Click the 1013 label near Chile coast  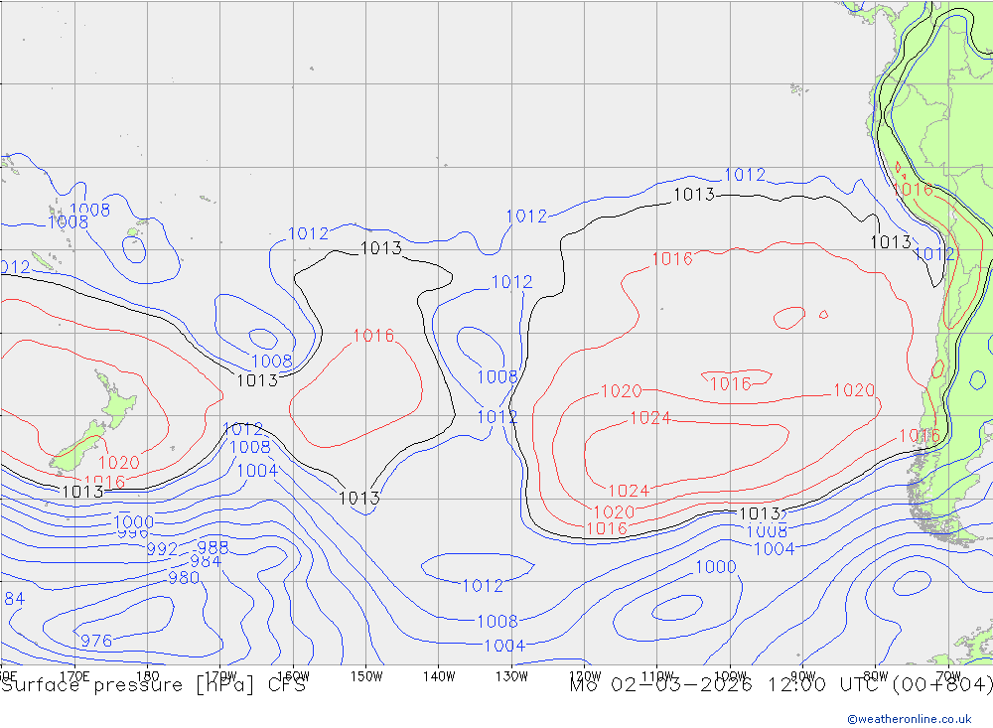pyautogui.click(x=891, y=241)
